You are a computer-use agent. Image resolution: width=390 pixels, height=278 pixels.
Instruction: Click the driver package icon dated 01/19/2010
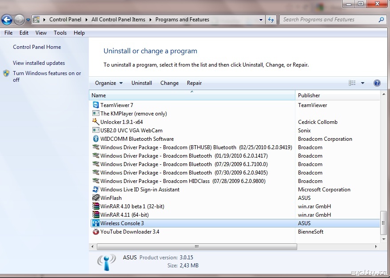pyautogui.click(x=96, y=156)
